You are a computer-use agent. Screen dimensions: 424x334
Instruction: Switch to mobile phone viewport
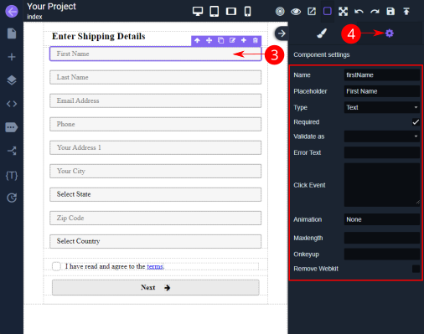coord(247,11)
